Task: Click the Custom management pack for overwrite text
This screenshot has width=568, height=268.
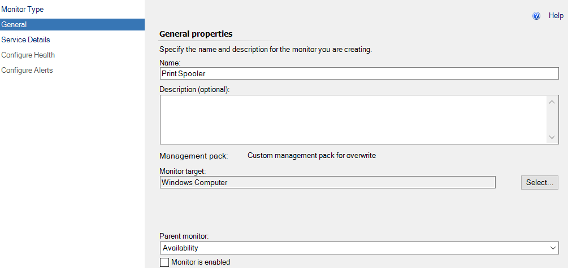Action: coord(311,156)
